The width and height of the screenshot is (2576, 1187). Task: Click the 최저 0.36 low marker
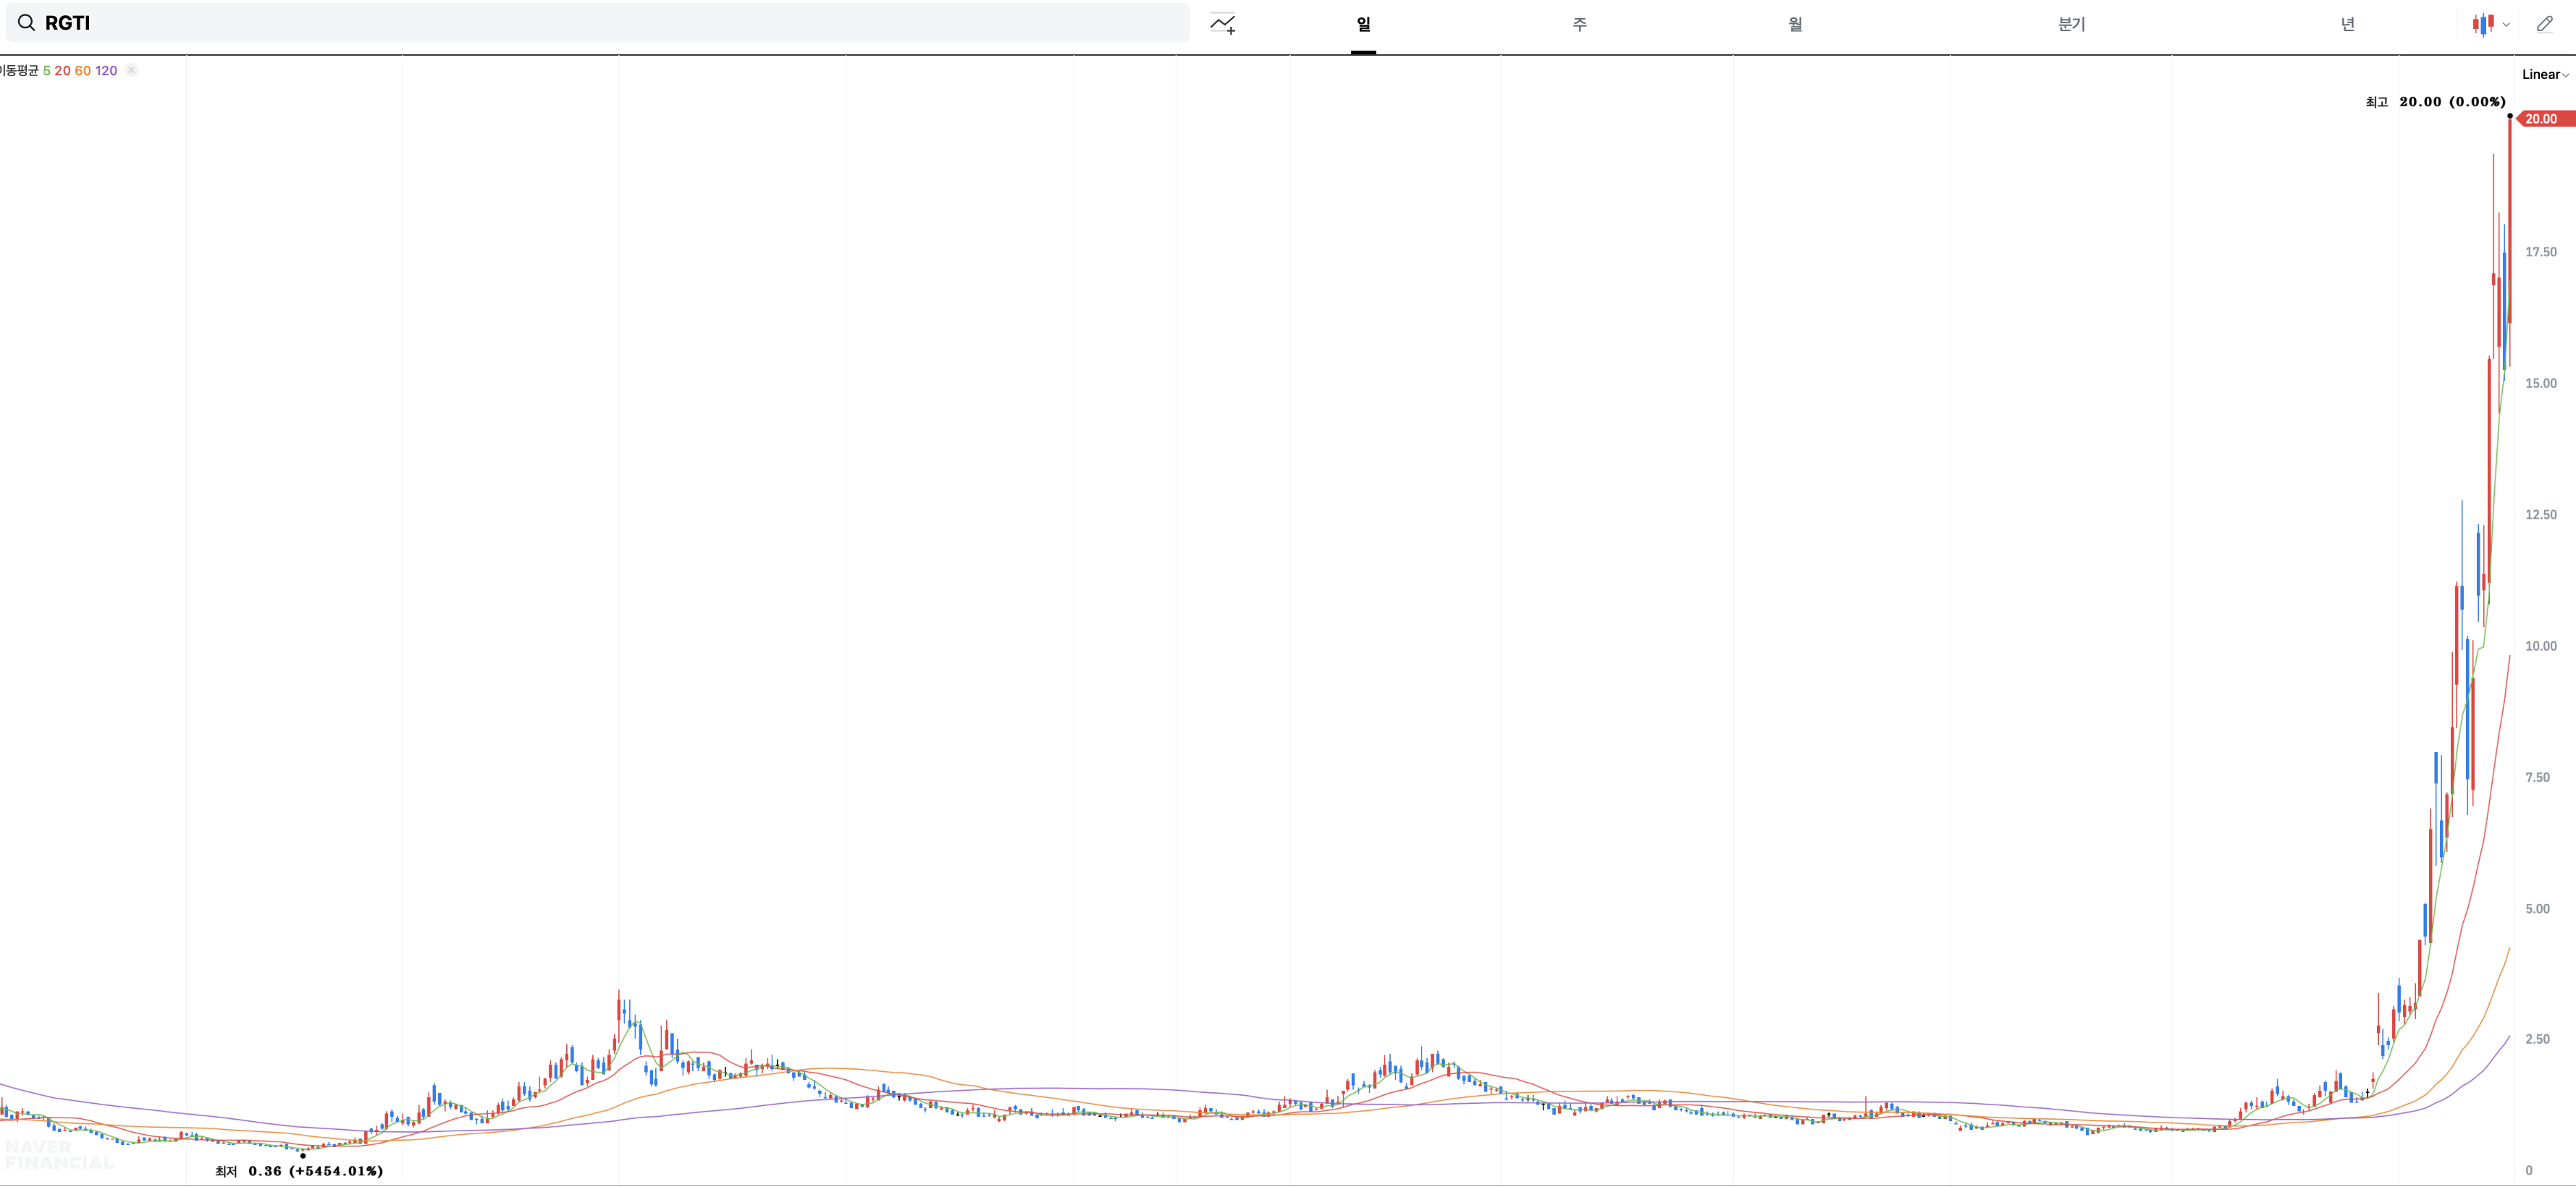299,1170
